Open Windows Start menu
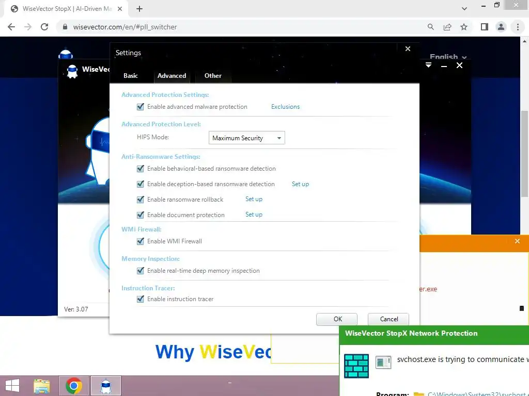529x396 pixels. (12, 386)
